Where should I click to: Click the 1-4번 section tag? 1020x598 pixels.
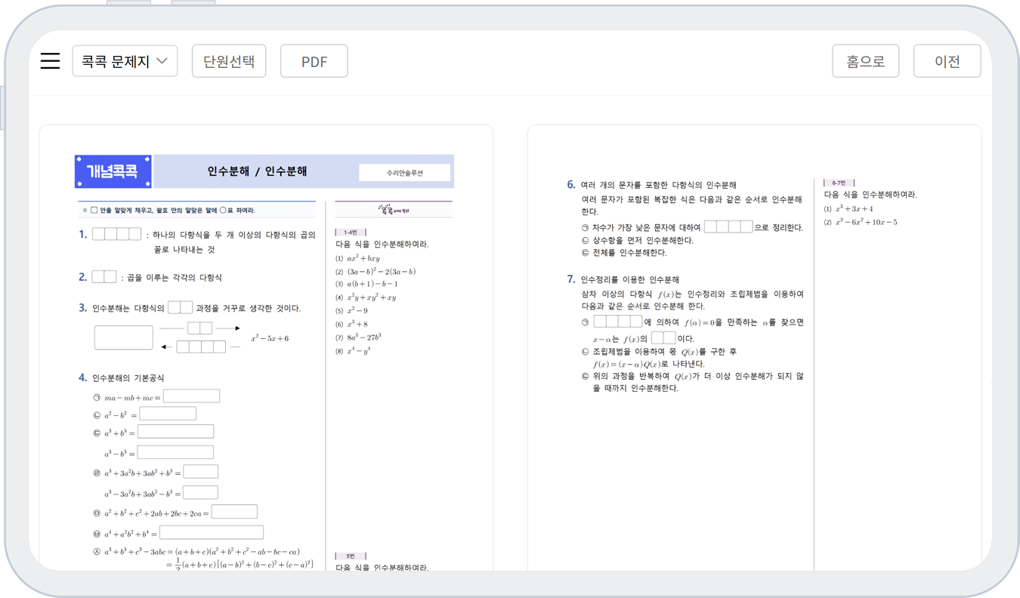tap(351, 233)
